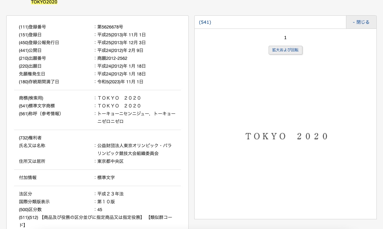Click application number 商願2012-2562

pos(112,58)
